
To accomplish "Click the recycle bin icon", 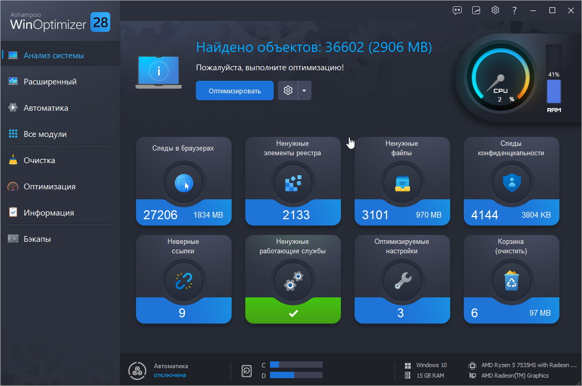I will 512,281.
